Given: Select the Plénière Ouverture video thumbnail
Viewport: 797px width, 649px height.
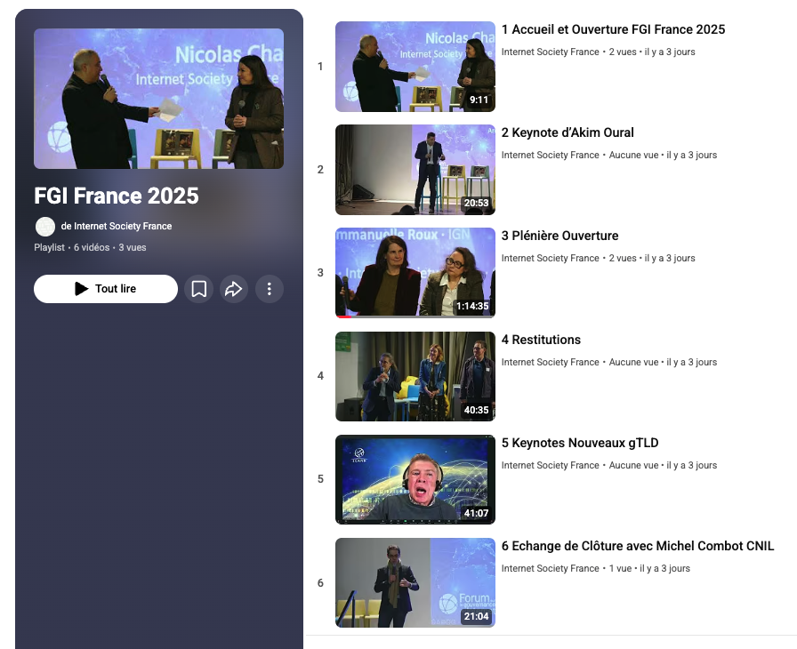Looking at the screenshot, I should (x=415, y=273).
